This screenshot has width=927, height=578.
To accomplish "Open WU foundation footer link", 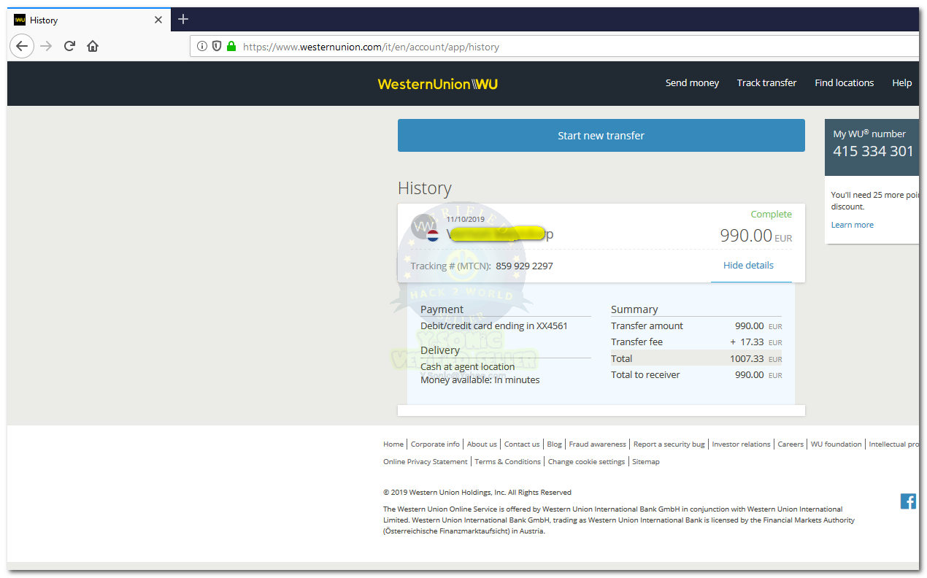I will (x=836, y=444).
